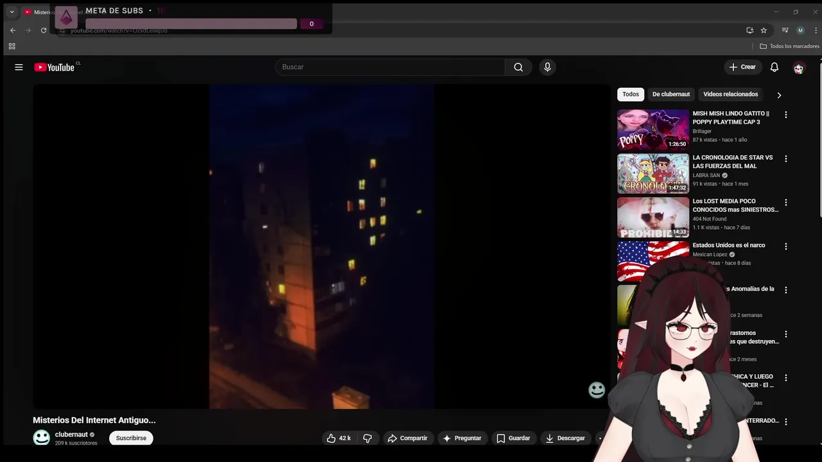
Task: Open browser media controls icon
Action: pos(785,30)
